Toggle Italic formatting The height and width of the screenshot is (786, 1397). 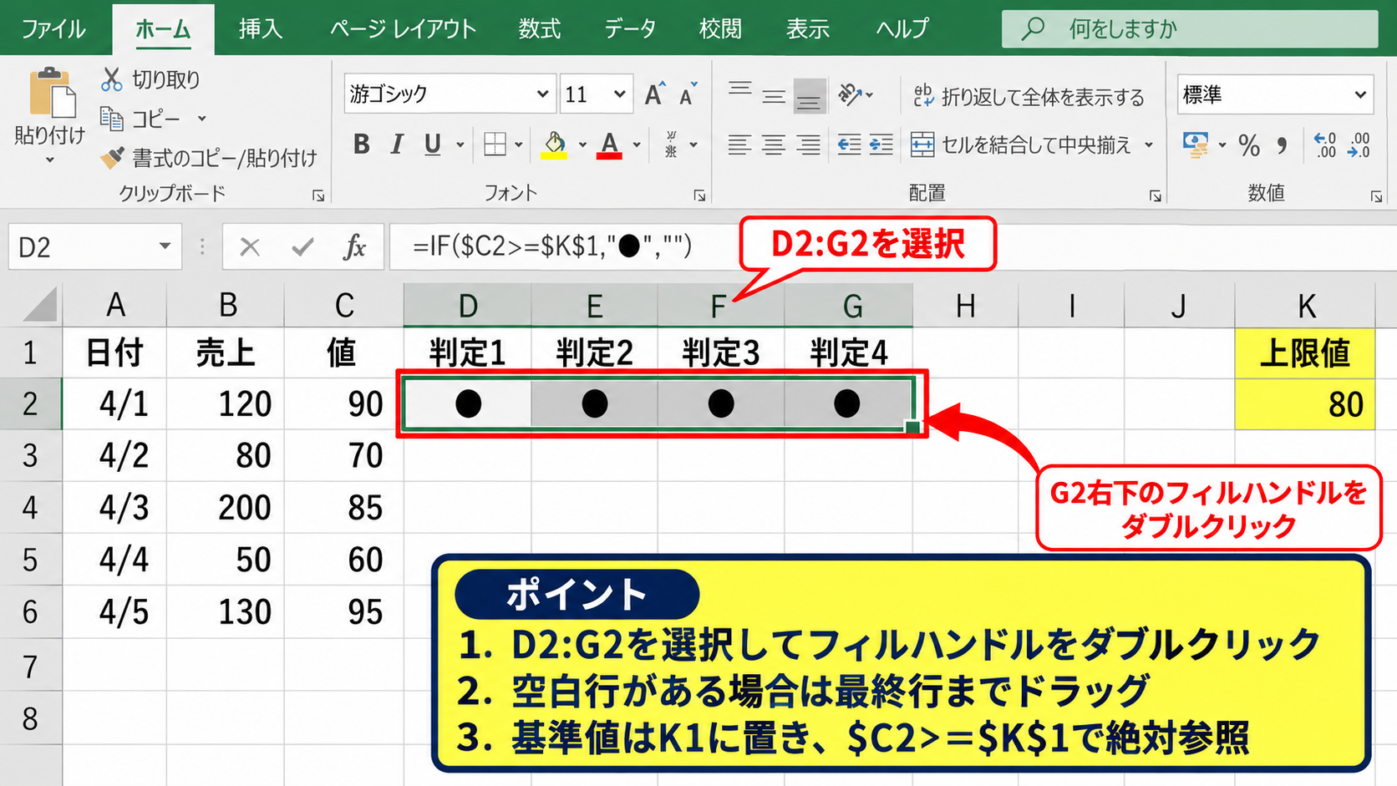pos(397,145)
